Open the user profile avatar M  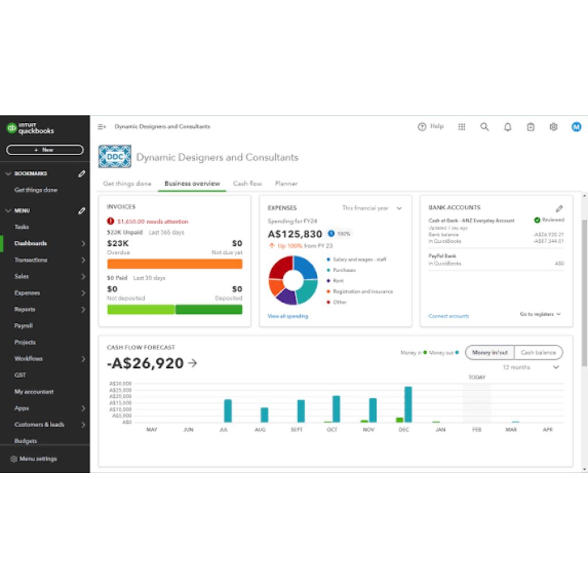[x=576, y=127]
